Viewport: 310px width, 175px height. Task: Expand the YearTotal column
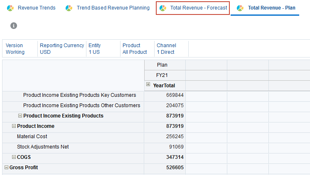pyautogui.click(x=148, y=85)
